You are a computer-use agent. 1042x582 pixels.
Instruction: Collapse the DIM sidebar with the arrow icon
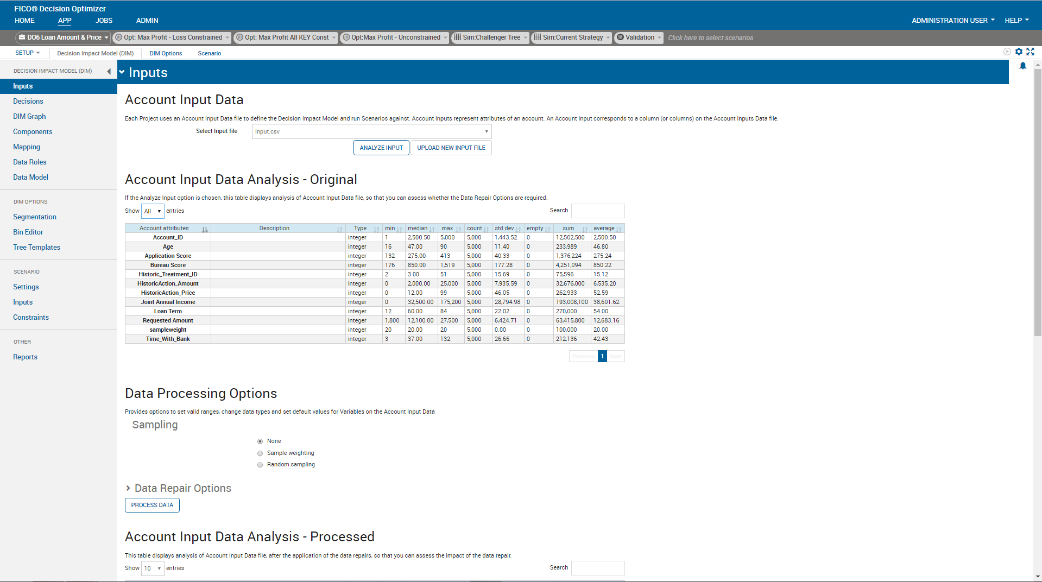point(109,71)
